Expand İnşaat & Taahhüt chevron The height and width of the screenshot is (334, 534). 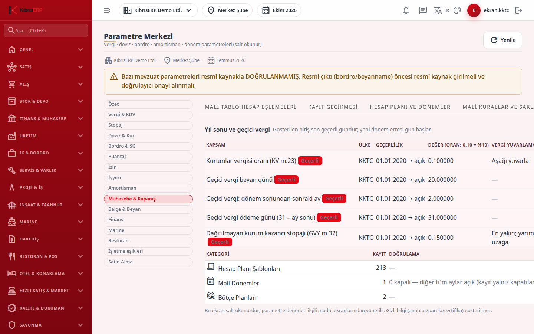tap(80, 205)
